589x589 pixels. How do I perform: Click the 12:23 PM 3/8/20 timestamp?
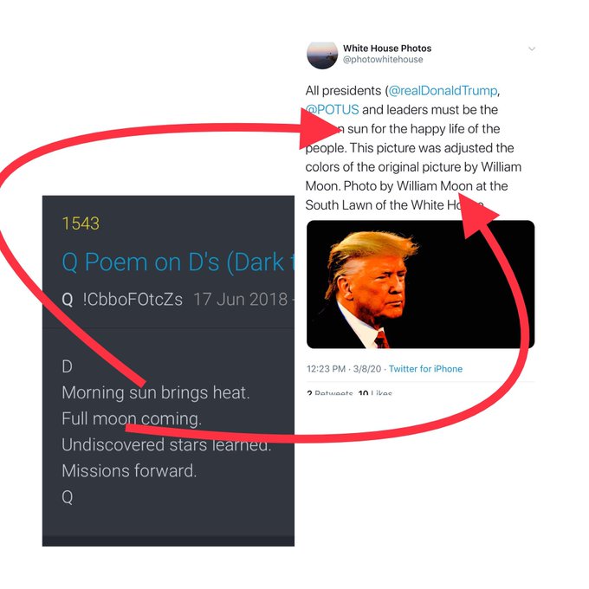(344, 369)
